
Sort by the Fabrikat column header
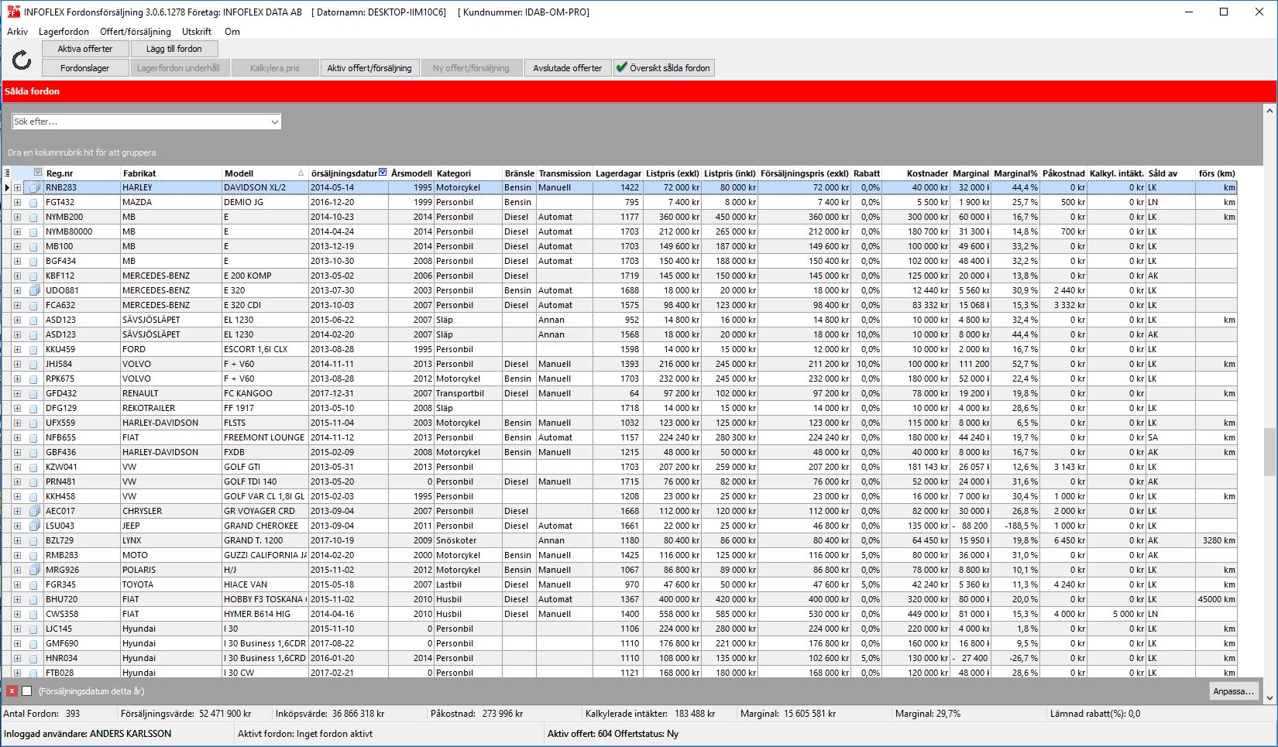click(170, 173)
